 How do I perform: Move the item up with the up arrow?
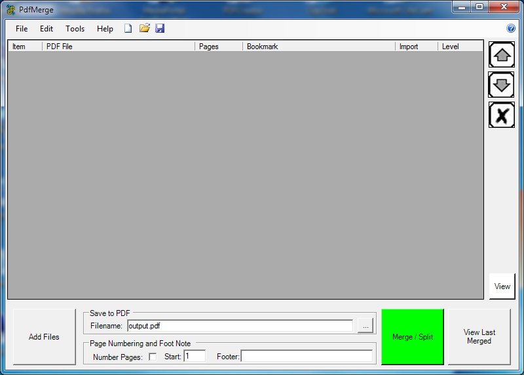pyautogui.click(x=502, y=55)
